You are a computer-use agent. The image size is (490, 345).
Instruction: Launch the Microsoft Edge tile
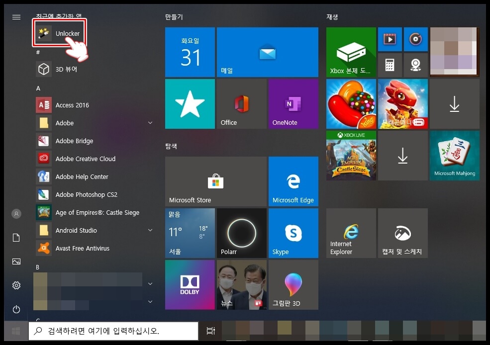point(294,181)
